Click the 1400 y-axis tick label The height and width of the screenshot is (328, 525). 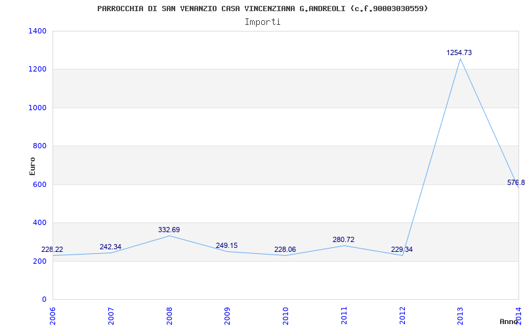pos(37,31)
